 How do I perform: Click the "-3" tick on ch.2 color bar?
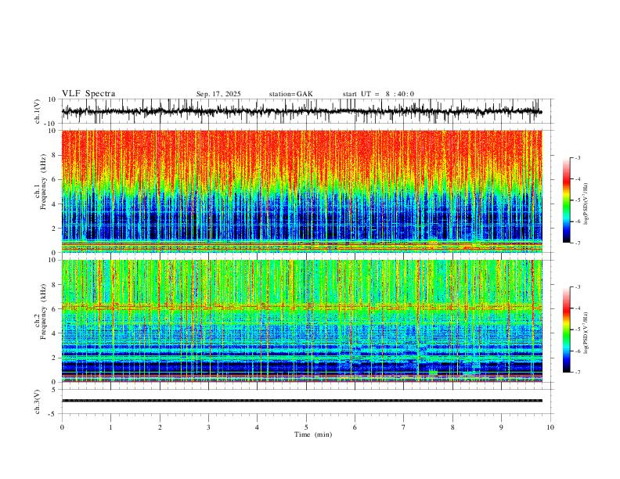point(578,287)
